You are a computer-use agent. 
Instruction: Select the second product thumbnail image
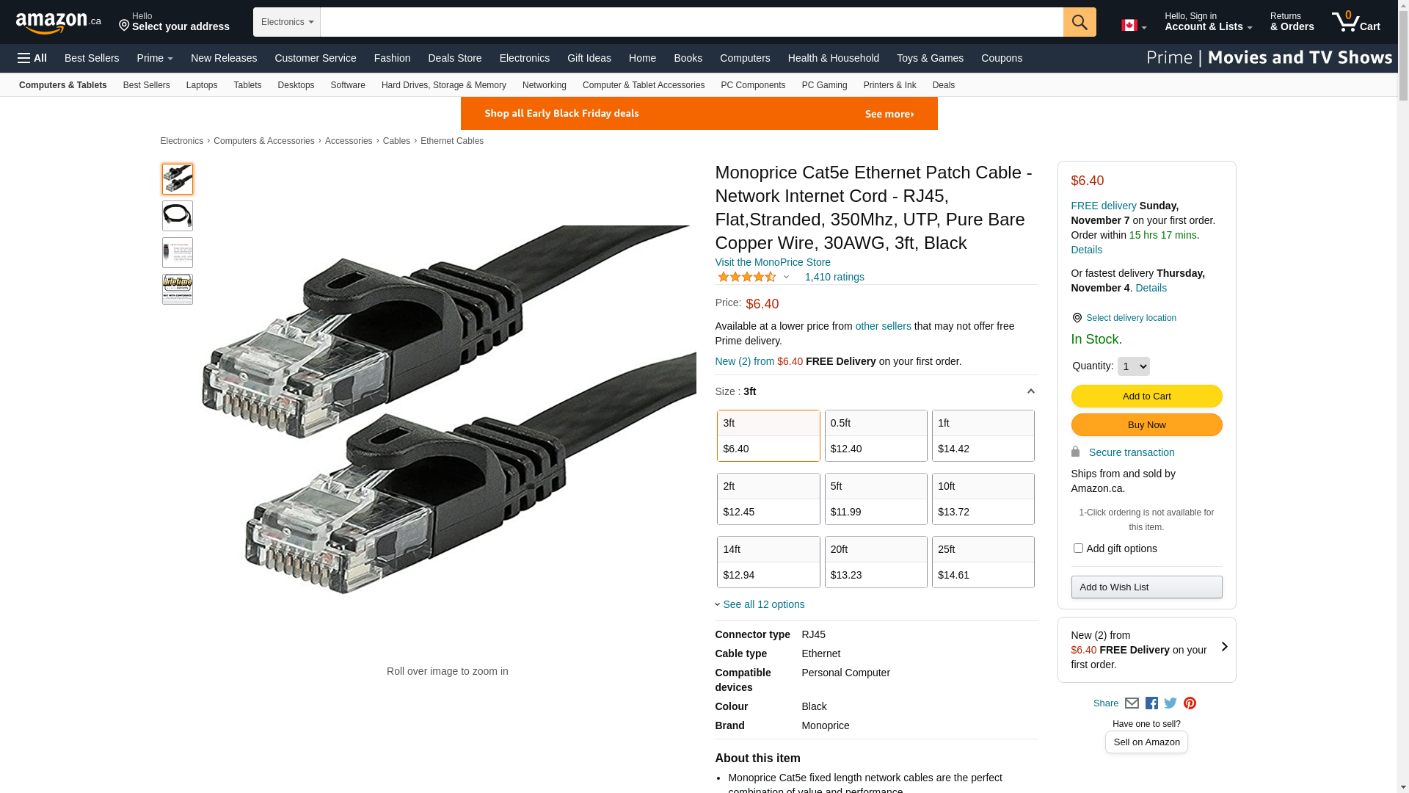(178, 216)
